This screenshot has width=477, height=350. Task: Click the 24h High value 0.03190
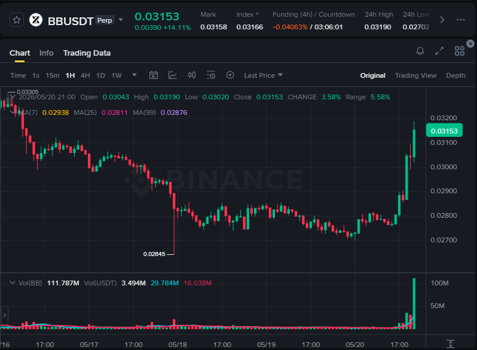click(x=378, y=27)
